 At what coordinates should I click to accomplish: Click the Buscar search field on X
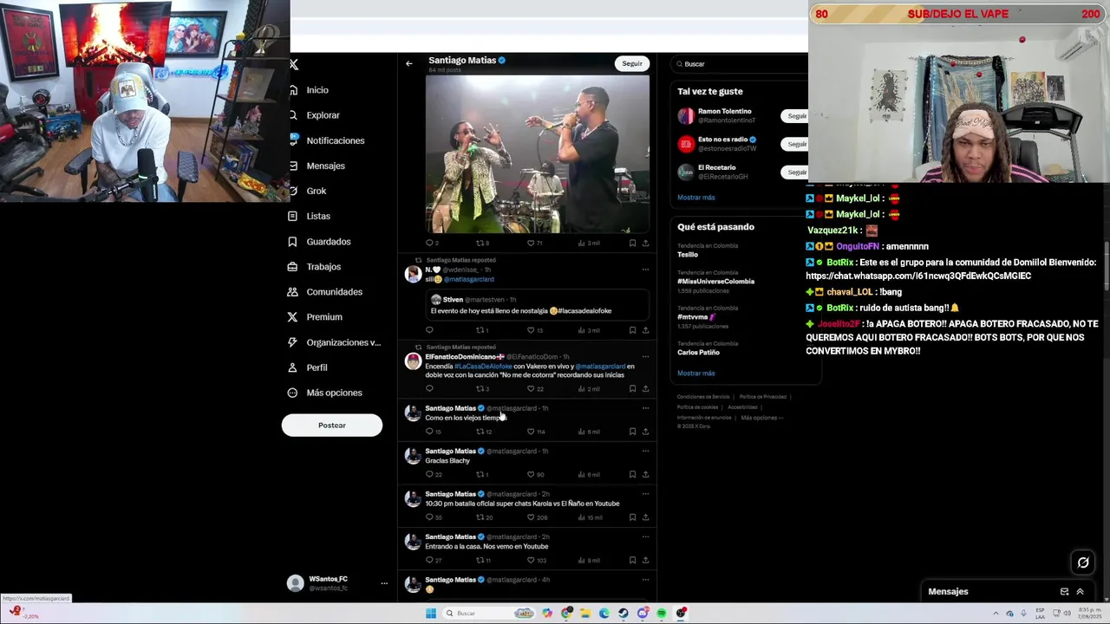pyautogui.click(x=741, y=63)
